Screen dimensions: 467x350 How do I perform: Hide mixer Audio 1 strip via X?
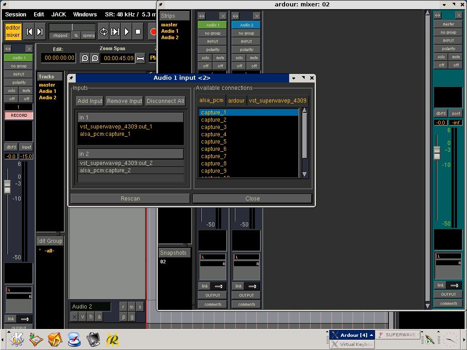click(x=223, y=16)
